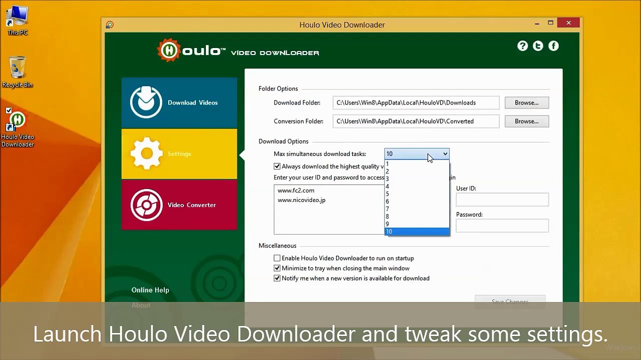Select 2 in the tasks dropdown list
This screenshot has height=360, width=641.
click(417, 171)
